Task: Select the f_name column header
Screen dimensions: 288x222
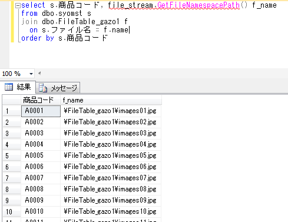Action: click(111, 100)
